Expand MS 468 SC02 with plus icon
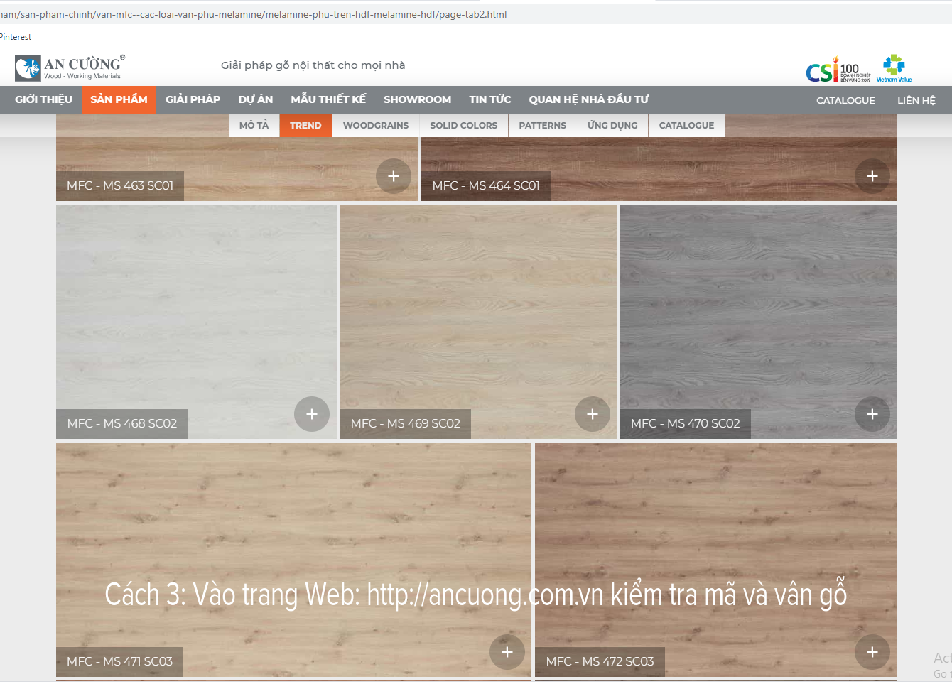Image resolution: width=952 pixels, height=684 pixels. [x=312, y=414]
